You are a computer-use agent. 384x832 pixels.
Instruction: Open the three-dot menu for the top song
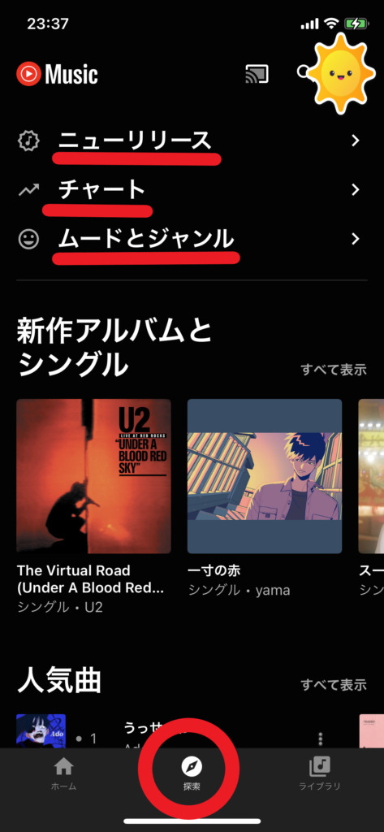coord(320,739)
